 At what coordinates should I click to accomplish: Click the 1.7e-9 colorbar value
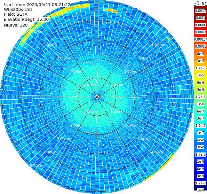click(x=200, y=183)
